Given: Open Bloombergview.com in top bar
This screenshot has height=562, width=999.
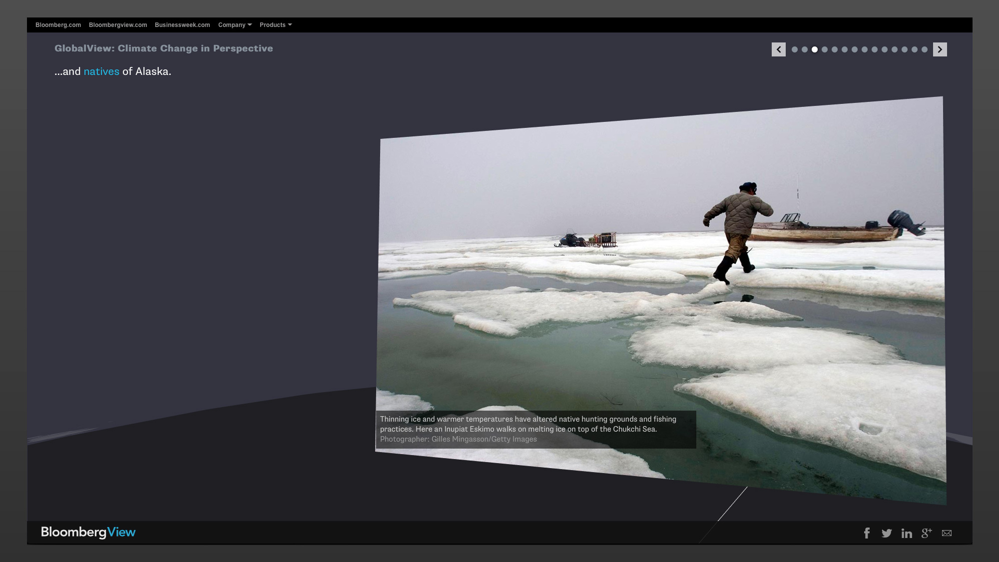Looking at the screenshot, I should (x=118, y=25).
